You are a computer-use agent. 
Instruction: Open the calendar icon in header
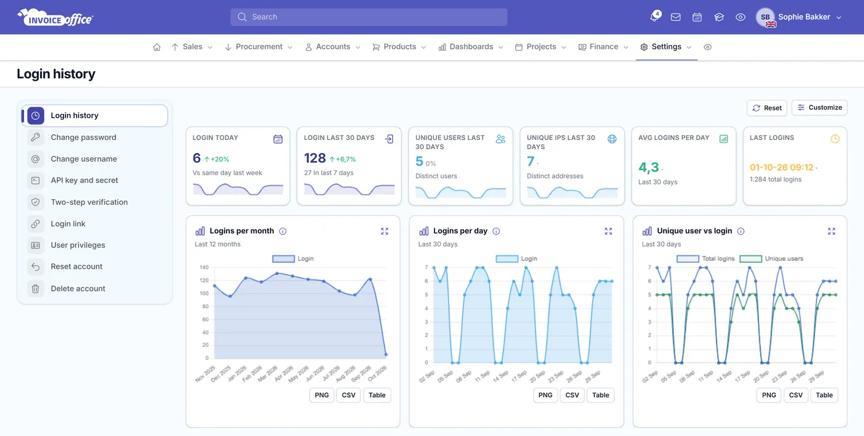coord(697,17)
